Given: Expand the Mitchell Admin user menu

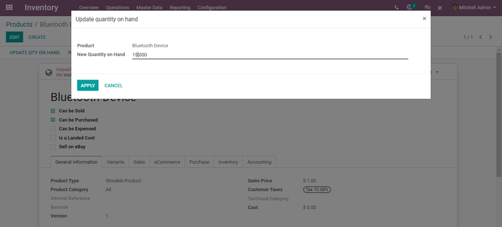Looking at the screenshot, I should (474, 8).
